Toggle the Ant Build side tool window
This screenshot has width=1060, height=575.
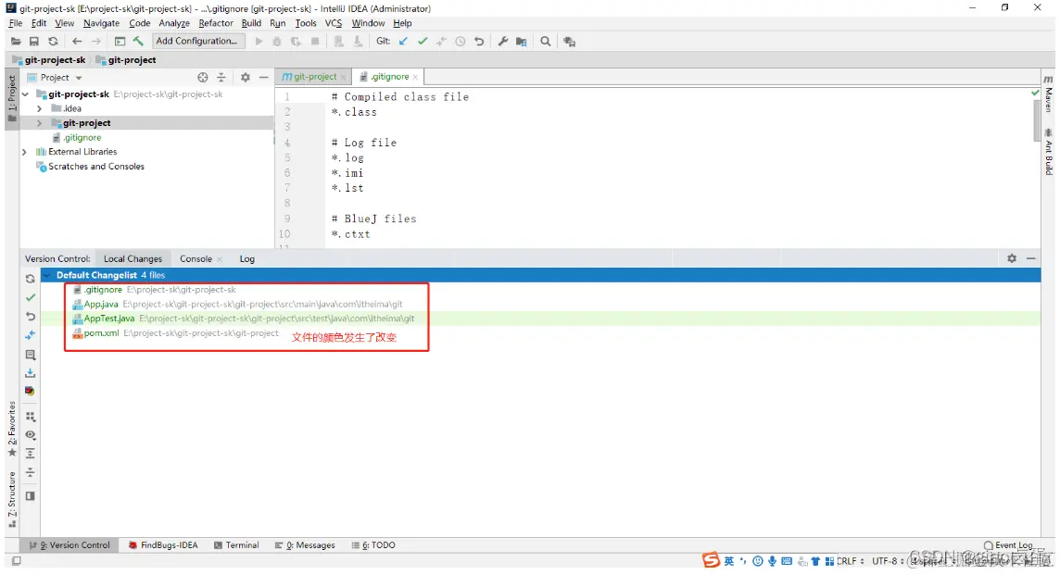click(1049, 151)
